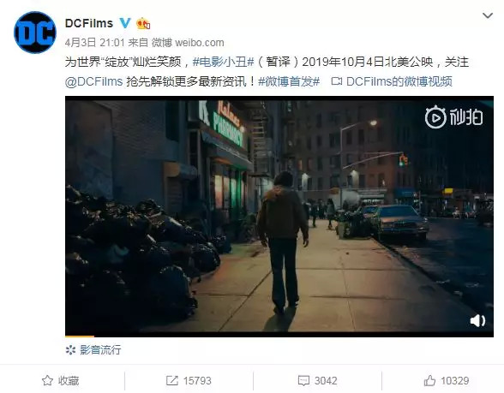The height and width of the screenshot is (393, 504).
Task: Click the crown membership badge icon
Action: click(x=143, y=23)
